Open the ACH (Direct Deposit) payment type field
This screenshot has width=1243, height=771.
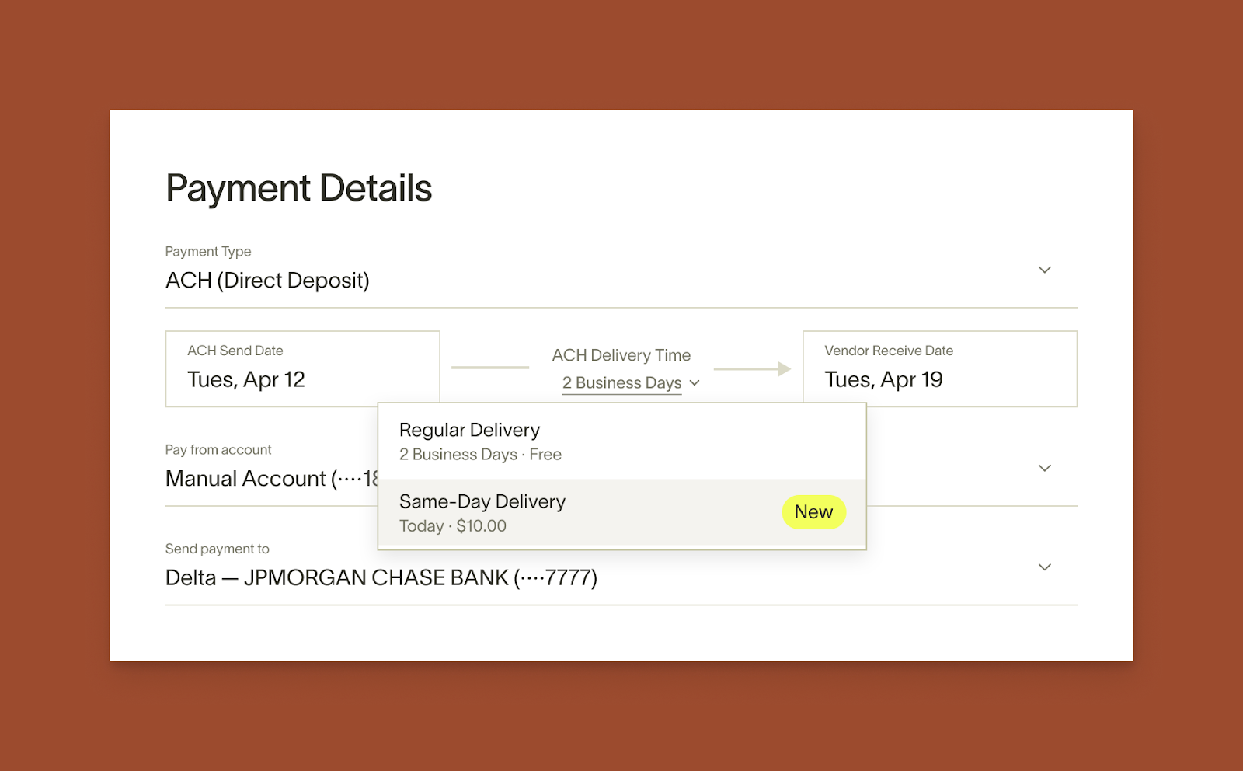click(x=267, y=281)
